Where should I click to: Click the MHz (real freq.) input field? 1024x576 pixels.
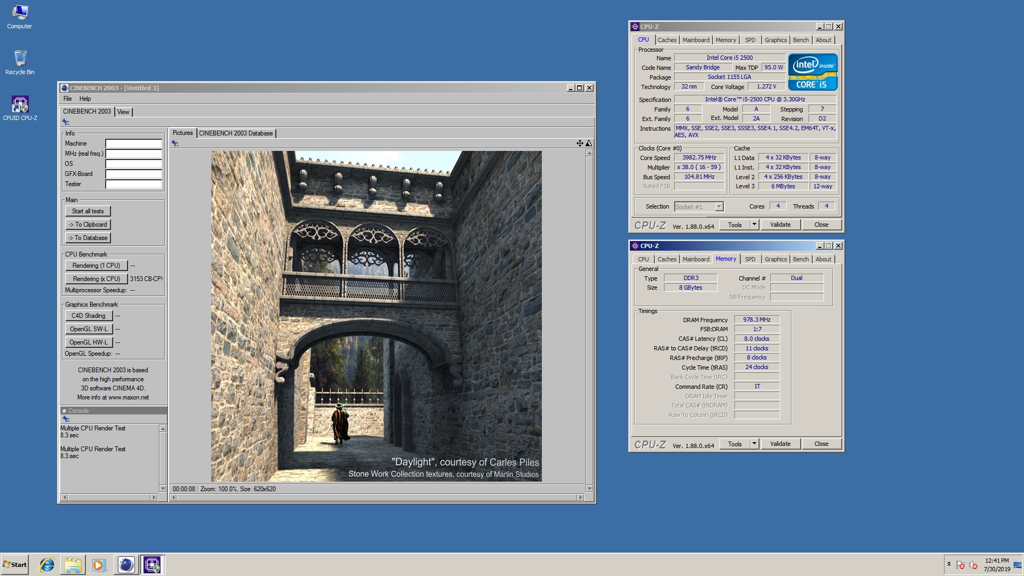coord(133,154)
